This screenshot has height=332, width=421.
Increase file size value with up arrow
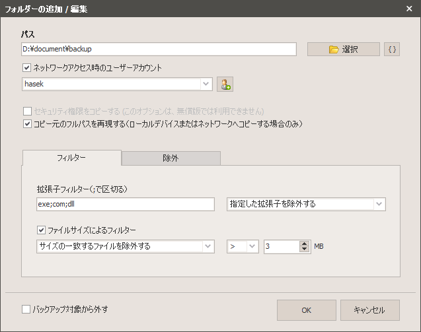[304, 244]
